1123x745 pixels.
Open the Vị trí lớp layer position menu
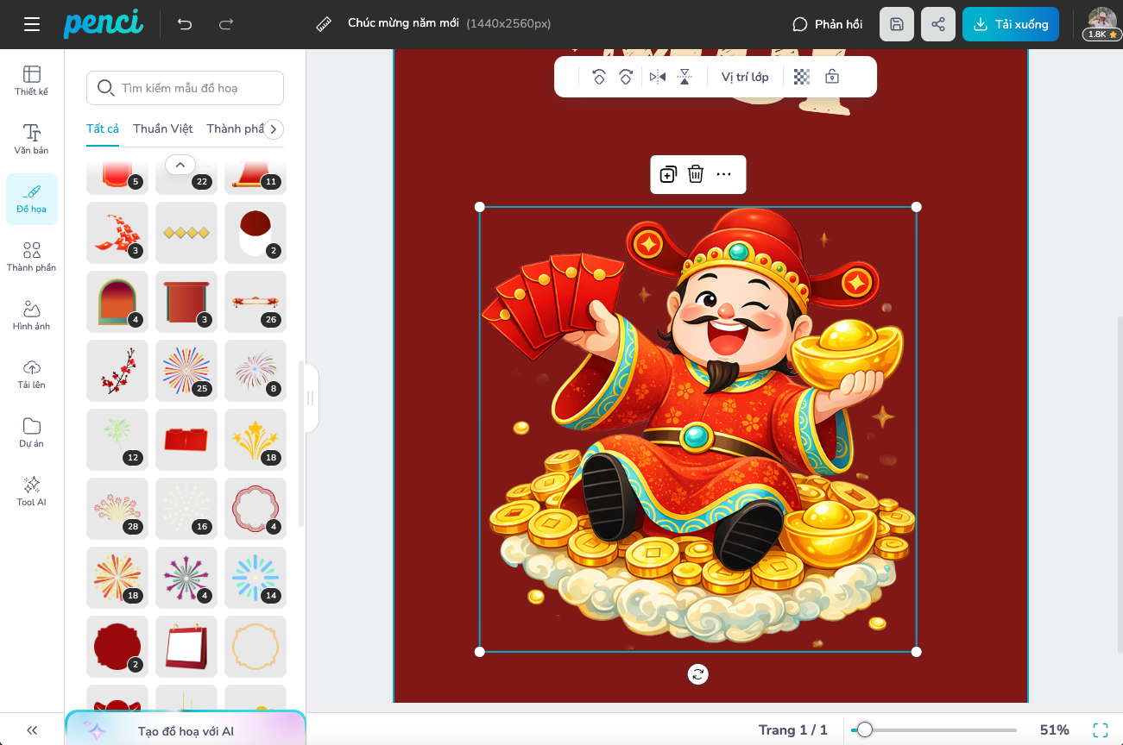[745, 78]
